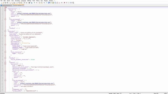This screenshot has height=94, width=168.
Task: Click the Zoom Out toolbar icon
Action: point(36,3)
